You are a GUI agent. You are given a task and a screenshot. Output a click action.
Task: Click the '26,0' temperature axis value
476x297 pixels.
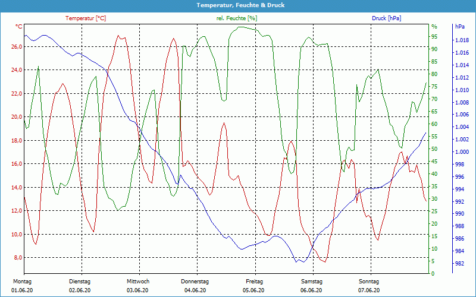tap(17, 47)
